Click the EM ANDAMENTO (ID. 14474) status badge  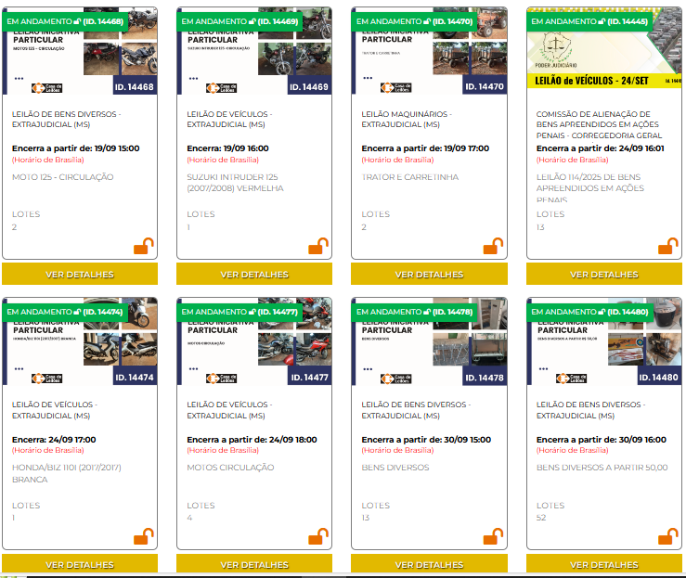(65, 312)
